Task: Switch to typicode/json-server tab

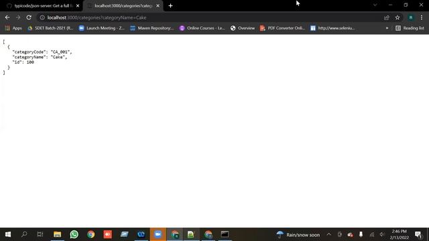Action: coord(43,6)
